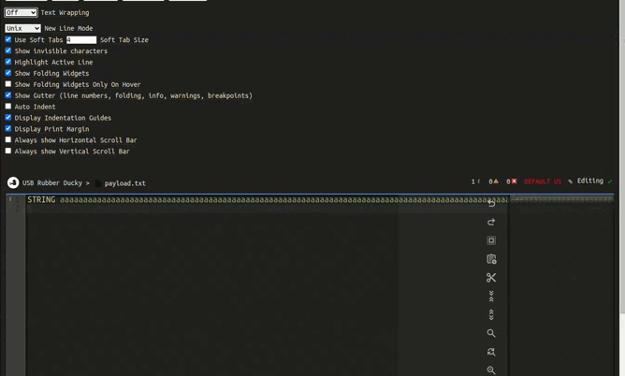Viewport: 625px width, 376px height.
Task: Click the DEFAULT US keyboard layout label
Action: [543, 181]
